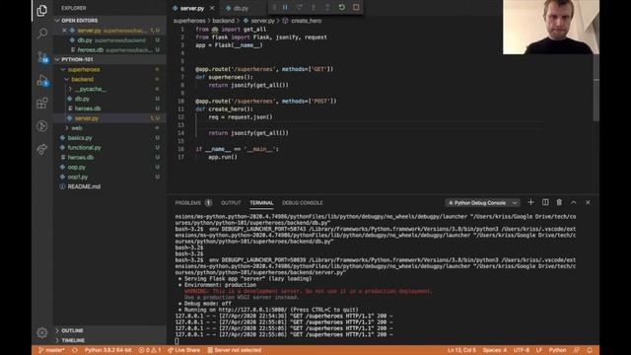Maximize the panel with up chevron

point(574,202)
